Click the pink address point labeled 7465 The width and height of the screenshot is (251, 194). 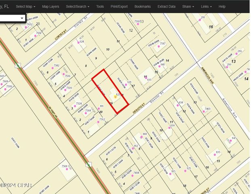[203, 109]
